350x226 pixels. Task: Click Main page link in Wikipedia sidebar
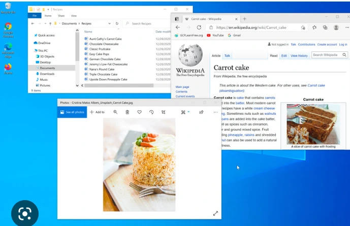[182, 87]
